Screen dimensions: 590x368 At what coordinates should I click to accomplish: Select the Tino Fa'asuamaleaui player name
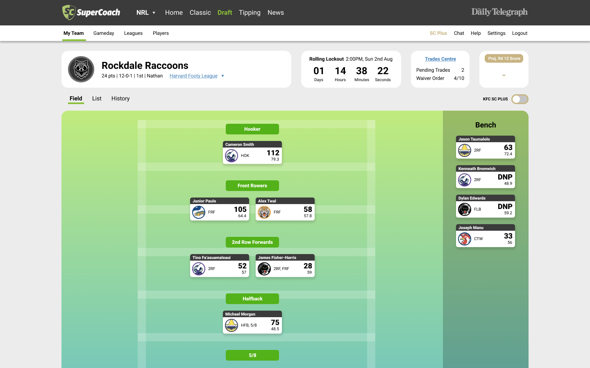tap(211, 258)
